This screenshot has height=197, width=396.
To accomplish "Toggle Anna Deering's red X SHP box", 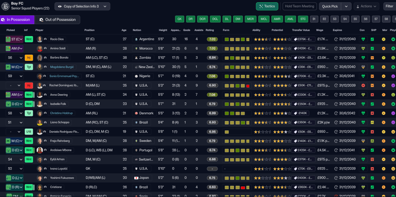I will pyautogui.click(x=372, y=95).
